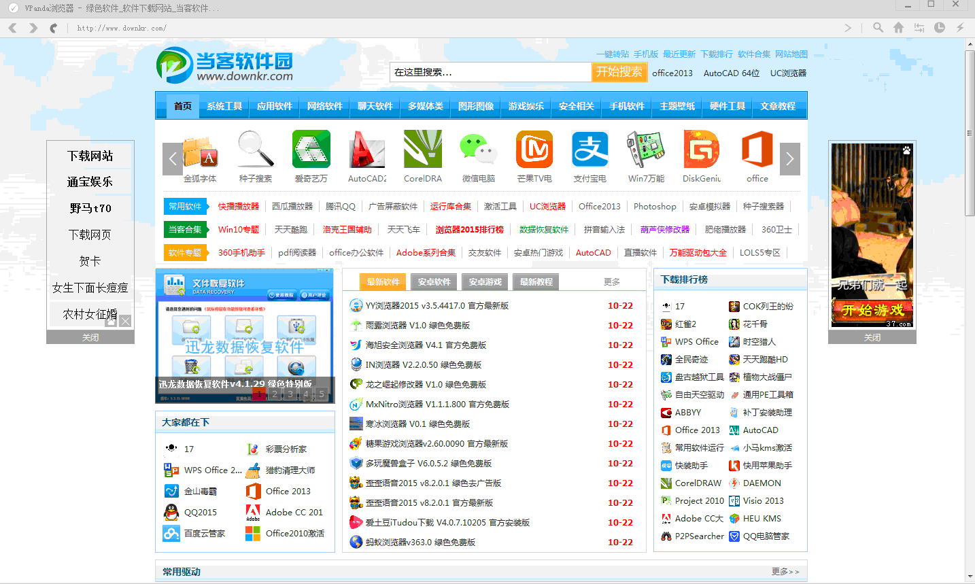This screenshot has height=584, width=975.
Task: Open the browser history clock icon
Action: pos(939,28)
